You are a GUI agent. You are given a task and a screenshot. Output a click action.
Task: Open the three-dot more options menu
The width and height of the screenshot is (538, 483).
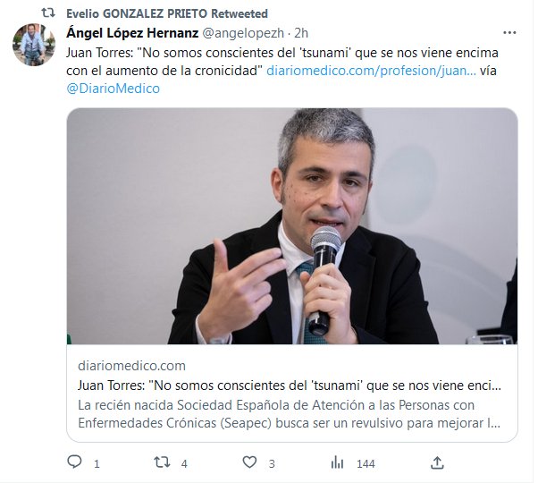pyautogui.click(x=509, y=32)
